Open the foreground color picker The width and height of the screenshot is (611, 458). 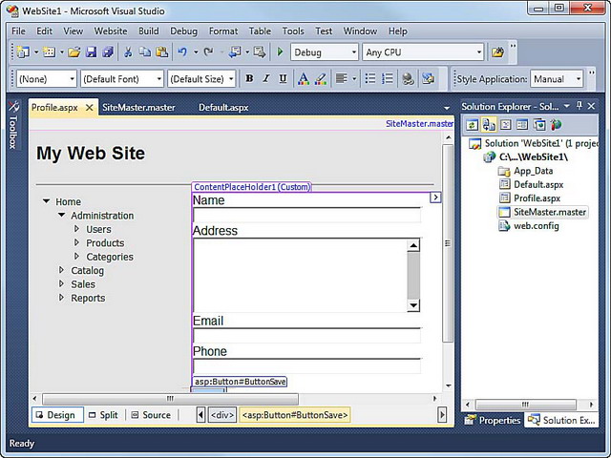click(x=304, y=78)
